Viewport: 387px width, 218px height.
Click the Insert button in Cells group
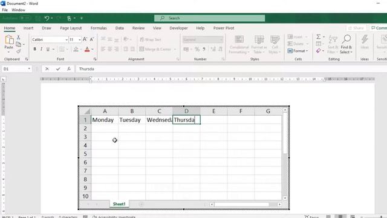298,37
